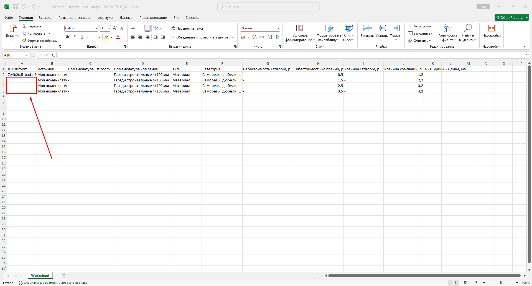Switch to the Вставка ribbon tab
Viewport: 532px width, 286px height.
(x=45, y=18)
